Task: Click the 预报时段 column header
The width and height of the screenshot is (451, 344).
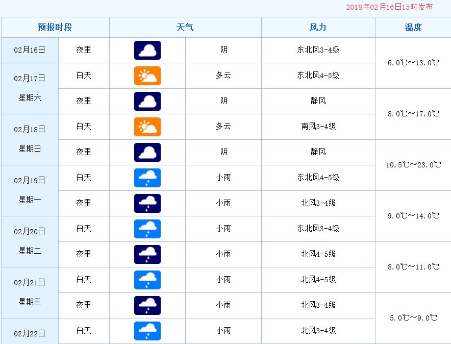Action: point(55,28)
